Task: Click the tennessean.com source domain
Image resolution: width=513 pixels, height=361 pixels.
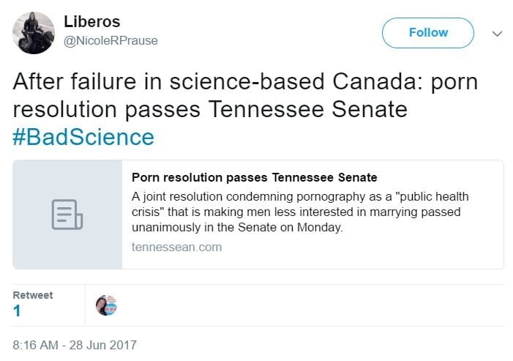Action: coord(176,247)
